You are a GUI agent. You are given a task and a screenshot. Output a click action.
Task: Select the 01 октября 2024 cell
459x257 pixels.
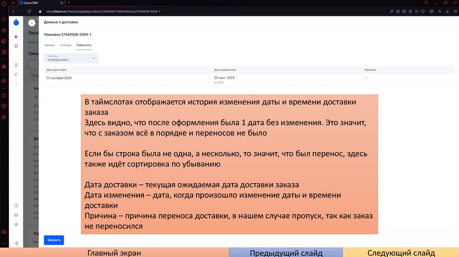point(59,78)
